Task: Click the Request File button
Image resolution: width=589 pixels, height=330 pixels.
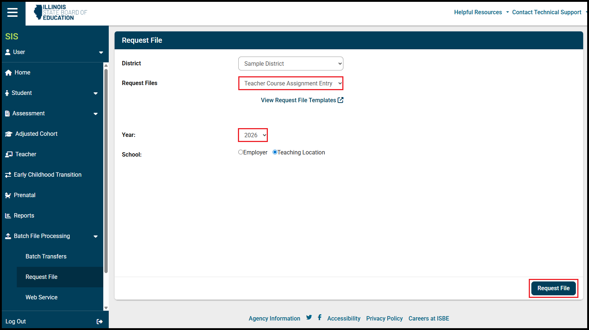Action: point(553,288)
